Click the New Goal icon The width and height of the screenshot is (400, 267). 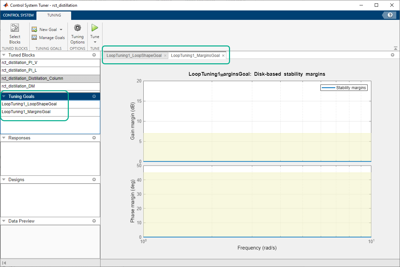point(34,29)
